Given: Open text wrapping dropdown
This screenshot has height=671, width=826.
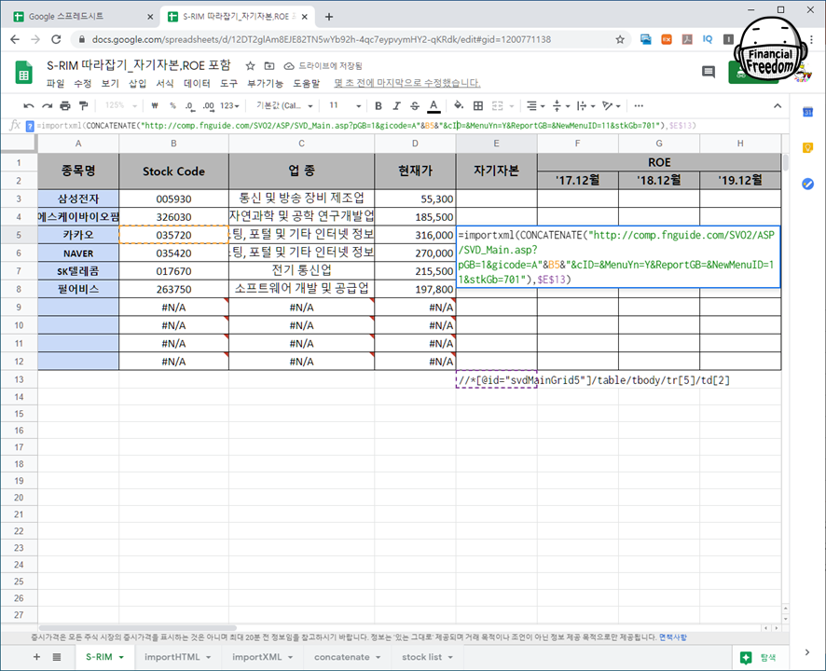Looking at the screenshot, I should (x=585, y=106).
